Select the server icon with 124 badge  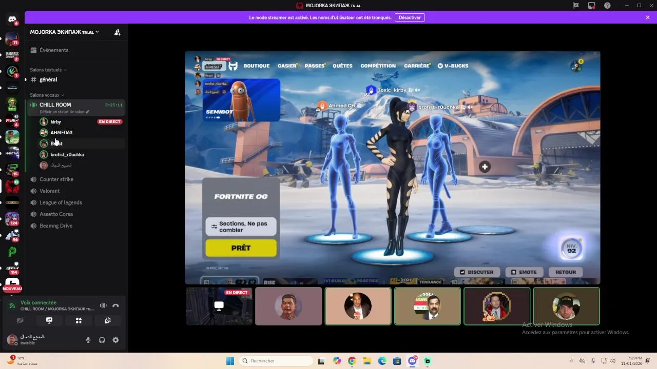tap(12, 219)
